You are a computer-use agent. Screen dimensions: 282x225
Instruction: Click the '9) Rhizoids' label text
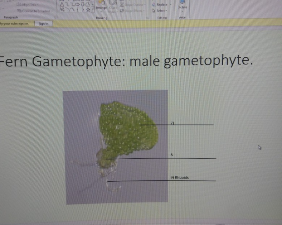tap(179, 177)
